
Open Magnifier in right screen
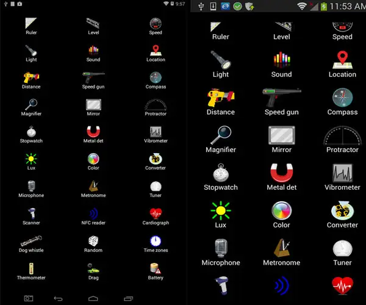coord(221,139)
